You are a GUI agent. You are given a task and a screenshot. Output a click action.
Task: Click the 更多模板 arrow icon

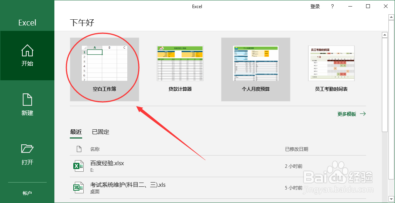tap(363, 114)
